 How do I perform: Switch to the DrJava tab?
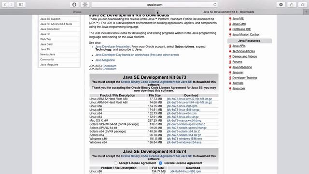(x=77, y=12)
